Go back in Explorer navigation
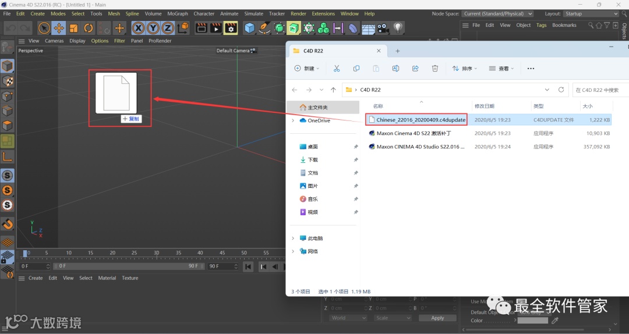This screenshot has width=629, height=334. [295, 90]
